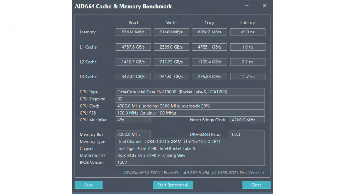This screenshot has height=194, width=345.
Task: Click the L2 Cache row label
Action: tap(88, 62)
